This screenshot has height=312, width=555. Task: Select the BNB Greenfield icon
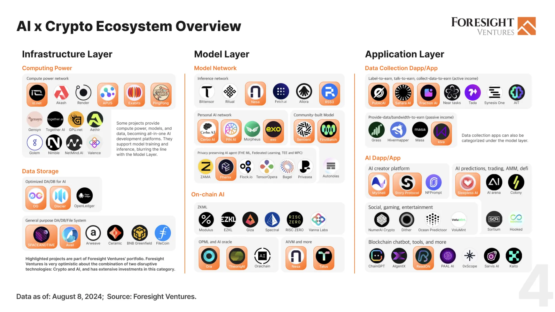[139, 233]
